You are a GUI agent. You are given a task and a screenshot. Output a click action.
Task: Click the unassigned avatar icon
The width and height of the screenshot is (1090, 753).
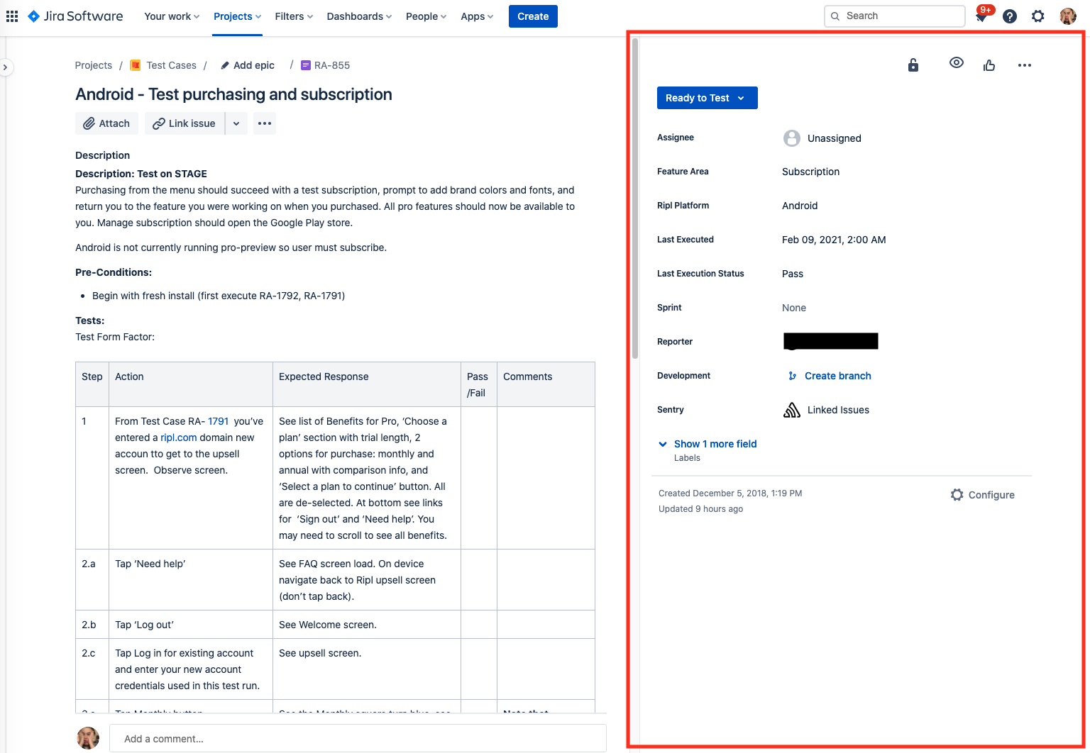(x=792, y=138)
